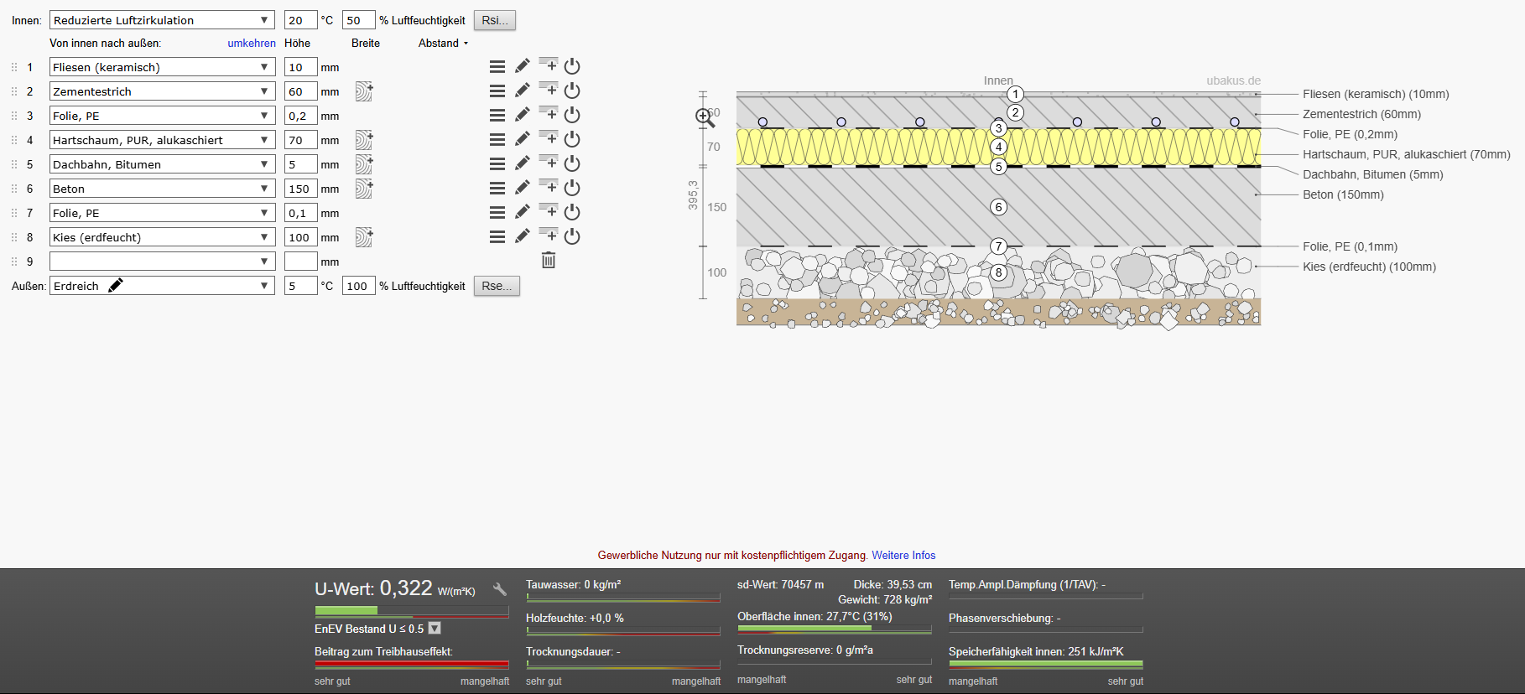Disable the Dachbahn, Bitumen layer
The height and width of the screenshot is (694, 1525).
click(x=572, y=163)
